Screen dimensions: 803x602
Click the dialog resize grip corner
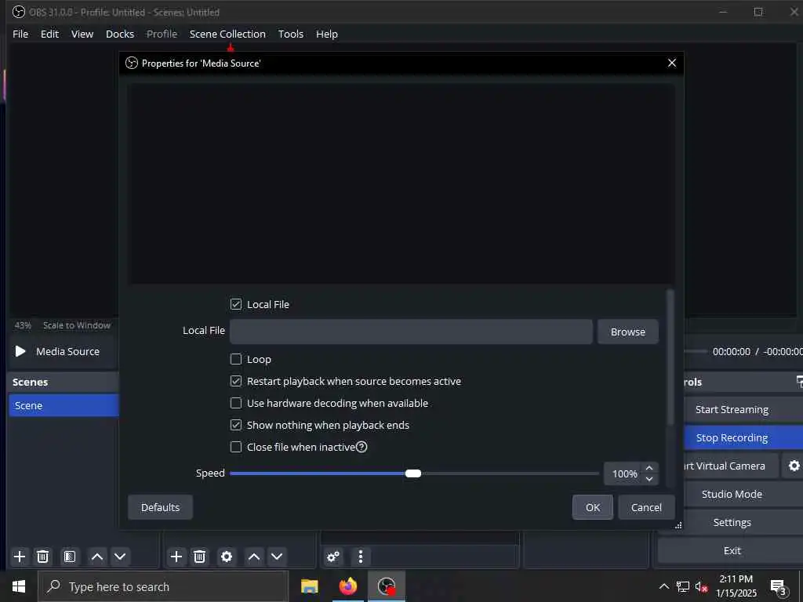click(678, 525)
